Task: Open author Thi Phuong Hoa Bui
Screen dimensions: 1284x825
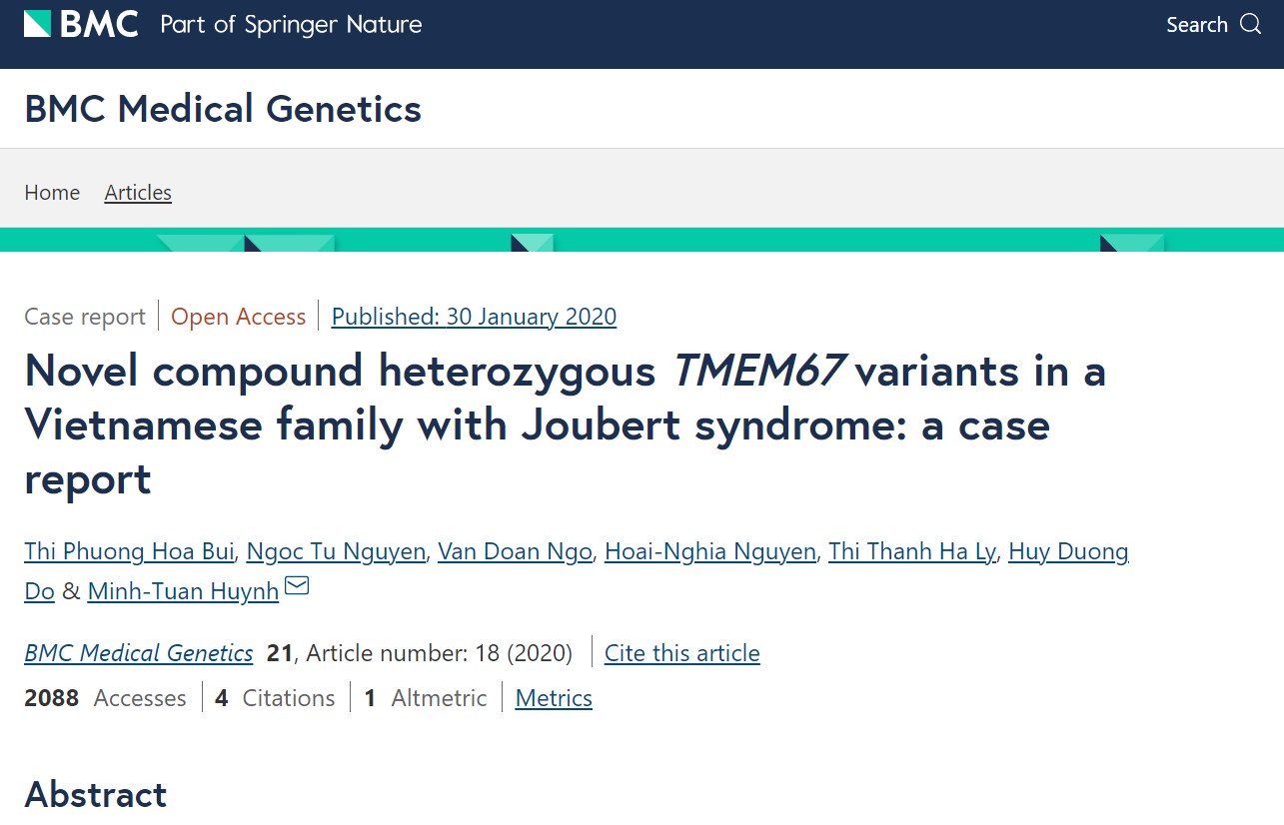Action: (x=129, y=551)
